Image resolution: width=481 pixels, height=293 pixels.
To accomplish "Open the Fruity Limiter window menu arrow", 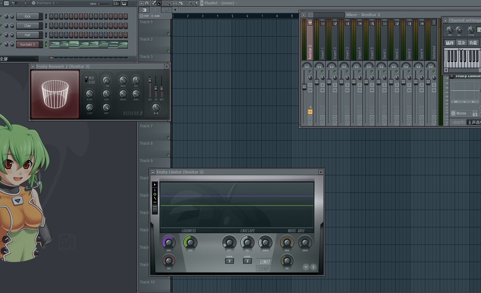I will (153, 172).
